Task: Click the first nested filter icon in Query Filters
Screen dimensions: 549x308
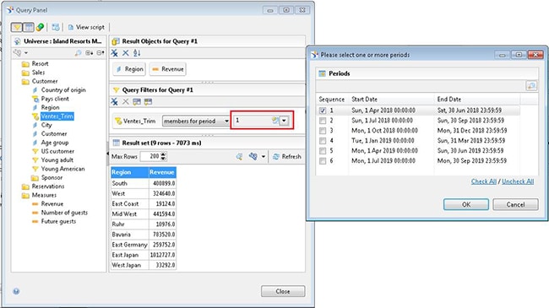Action: click(137, 102)
